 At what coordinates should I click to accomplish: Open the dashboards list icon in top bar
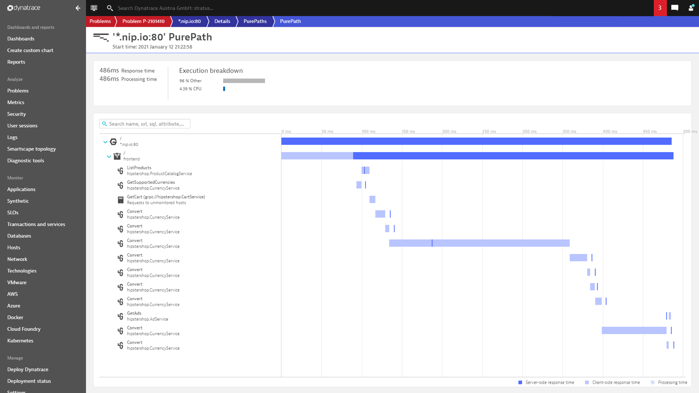pos(94,8)
